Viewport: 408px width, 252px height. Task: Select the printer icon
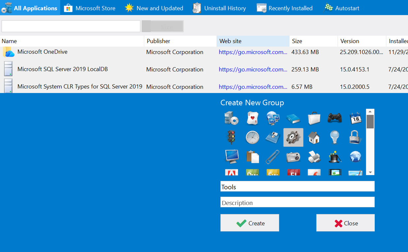(x=314, y=157)
